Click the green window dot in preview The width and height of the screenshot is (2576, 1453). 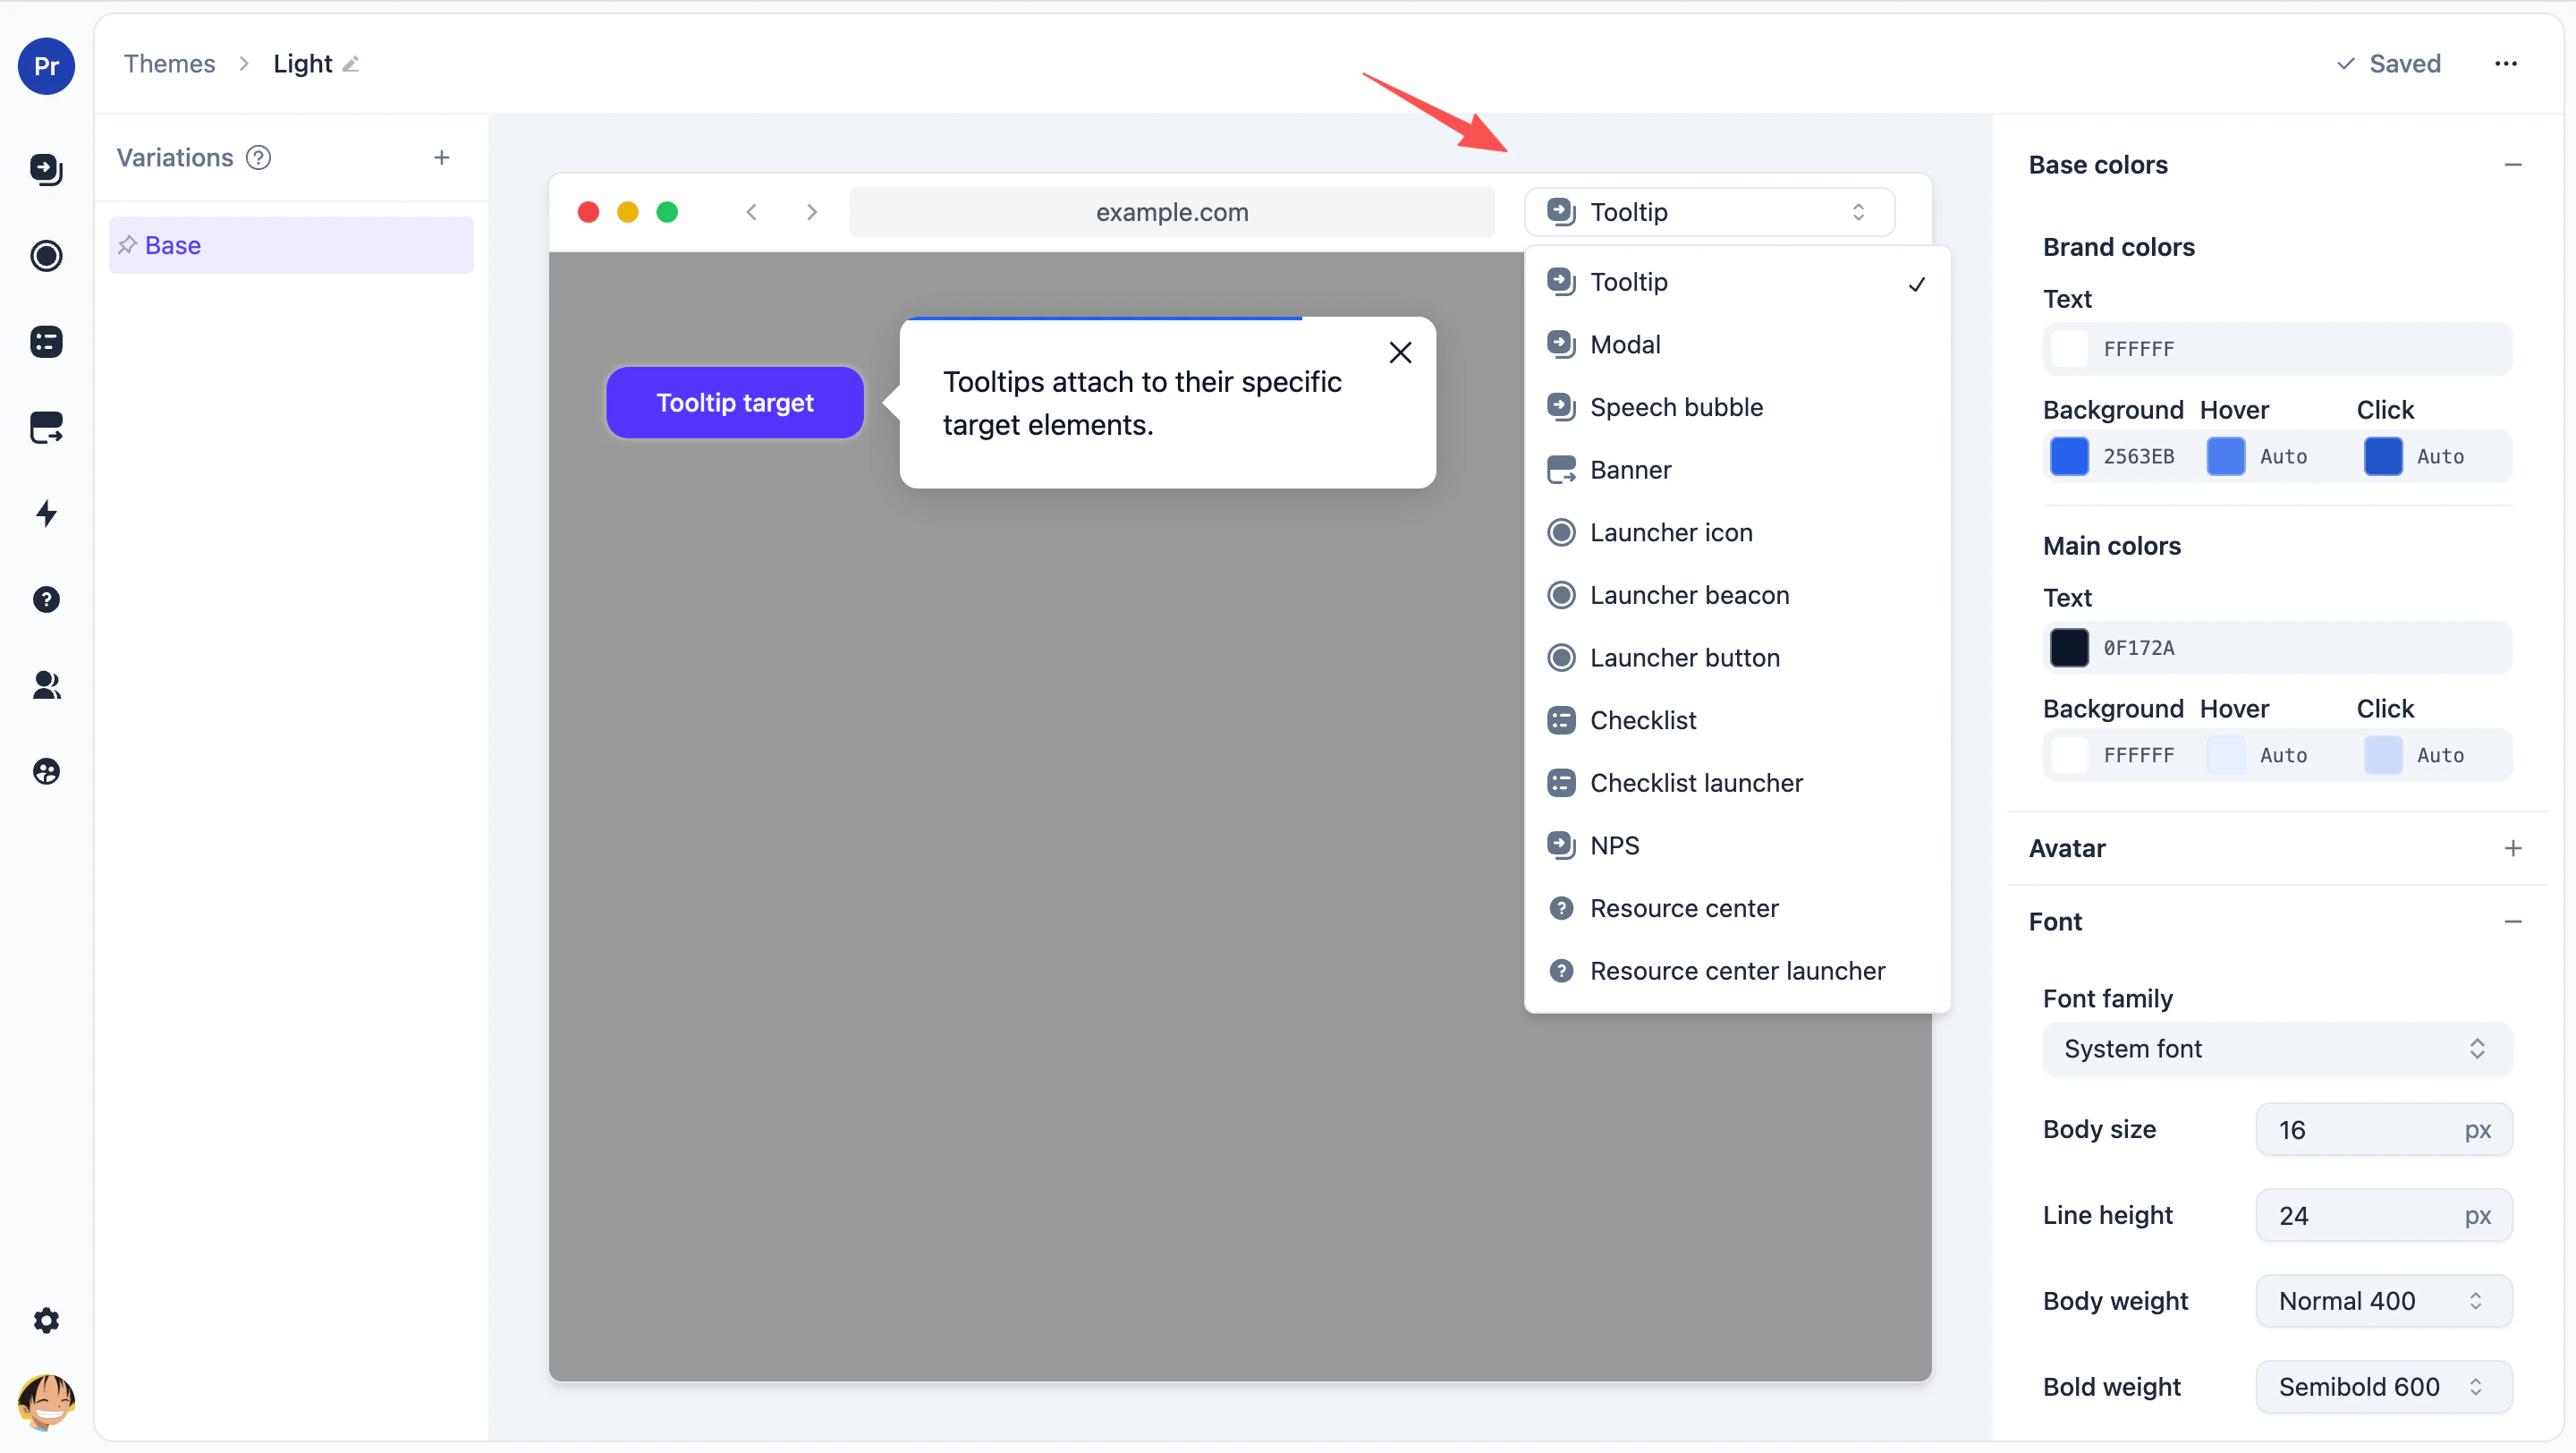tap(667, 212)
